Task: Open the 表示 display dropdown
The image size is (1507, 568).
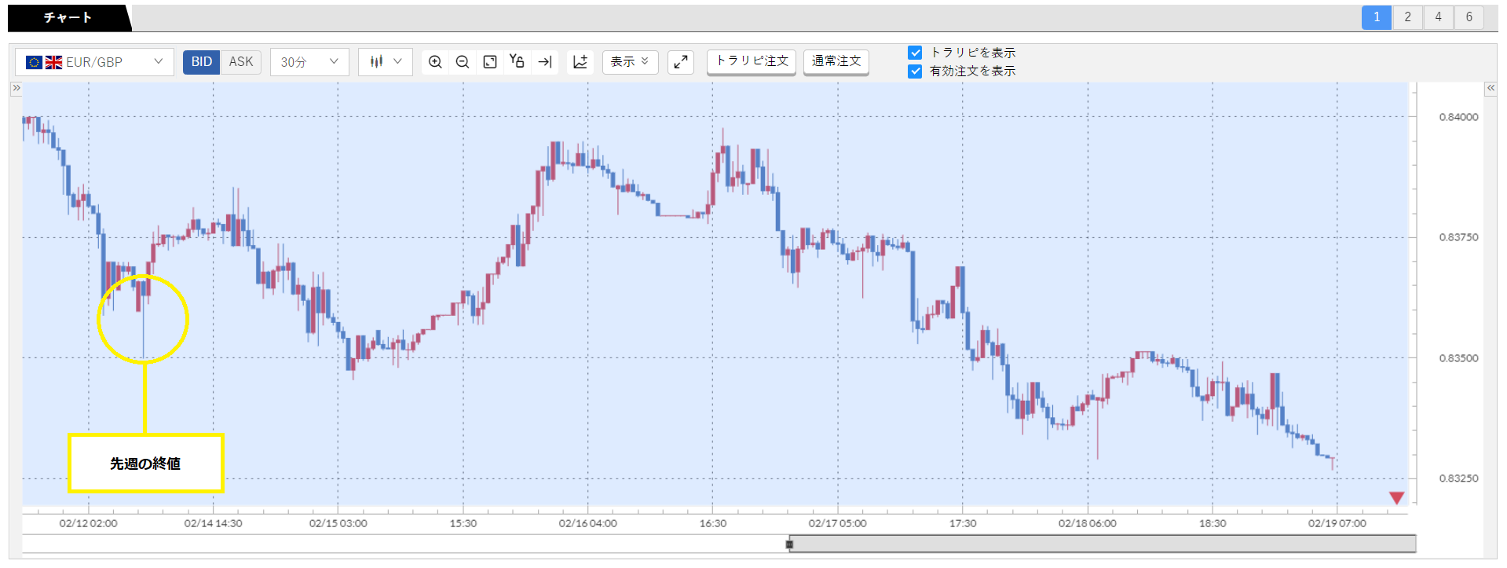Action: pos(631,61)
